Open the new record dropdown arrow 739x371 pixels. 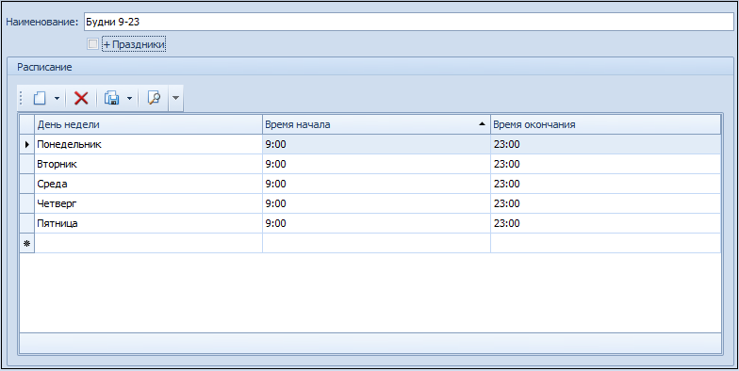[57, 98]
